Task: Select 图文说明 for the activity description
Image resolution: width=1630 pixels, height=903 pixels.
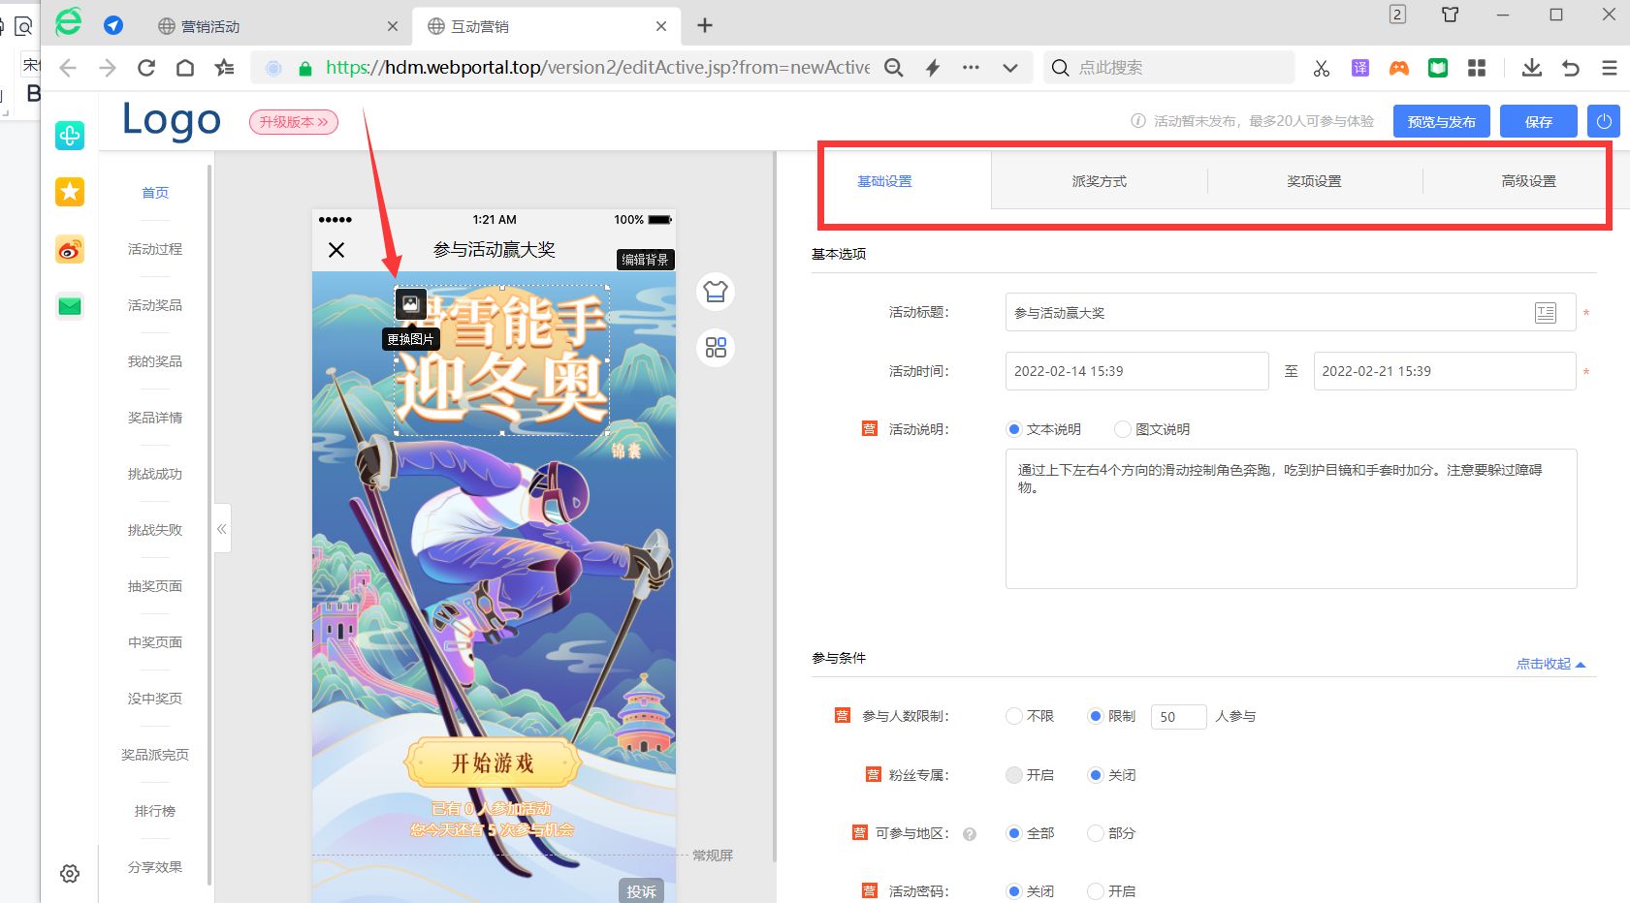Action: [x=1122, y=429]
